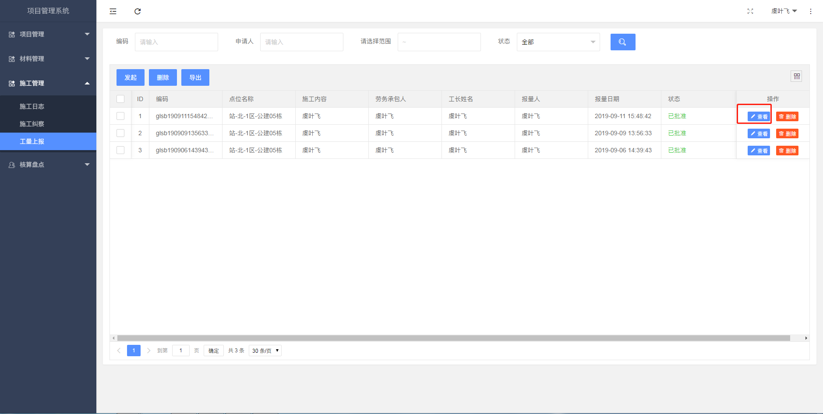Open the 状态 dropdown showing 全部

click(558, 42)
